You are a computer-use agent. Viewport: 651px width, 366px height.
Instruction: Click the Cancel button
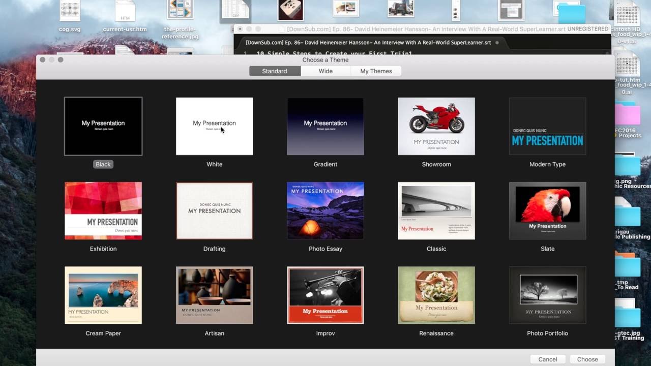point(548,359)
